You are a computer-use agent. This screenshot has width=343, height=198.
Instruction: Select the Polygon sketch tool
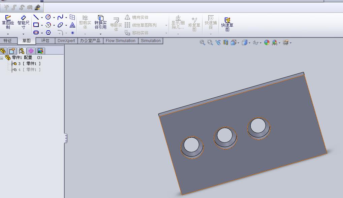48,33
